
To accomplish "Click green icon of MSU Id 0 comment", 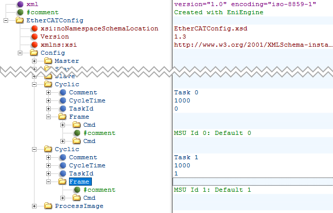I will 77,133.
